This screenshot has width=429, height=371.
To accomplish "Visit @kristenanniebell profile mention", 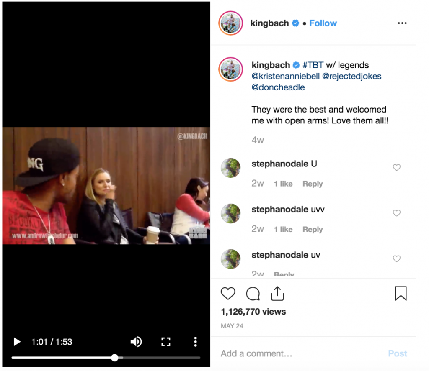I will 286,76.
